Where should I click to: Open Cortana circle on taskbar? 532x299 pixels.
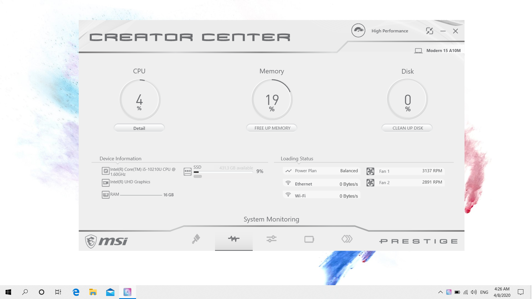click(42, 292)
